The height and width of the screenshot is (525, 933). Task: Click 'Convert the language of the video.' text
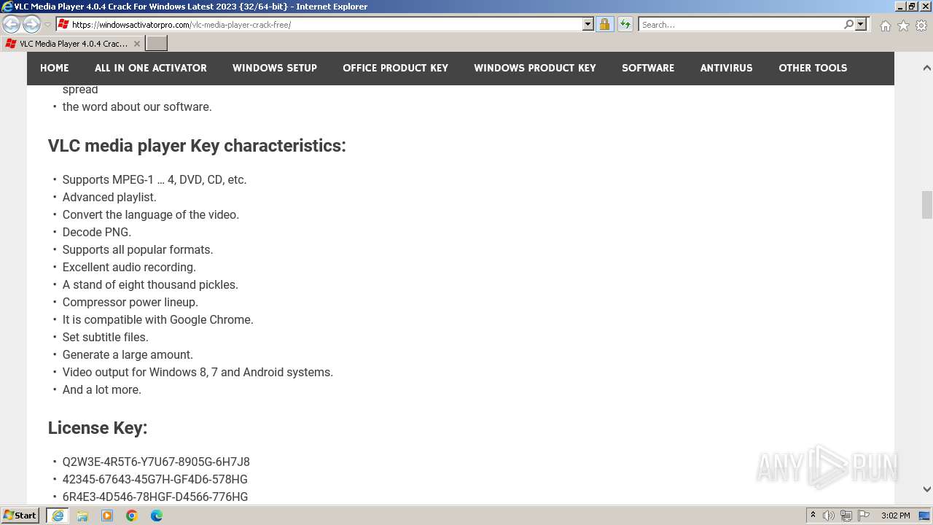point(151,215)
